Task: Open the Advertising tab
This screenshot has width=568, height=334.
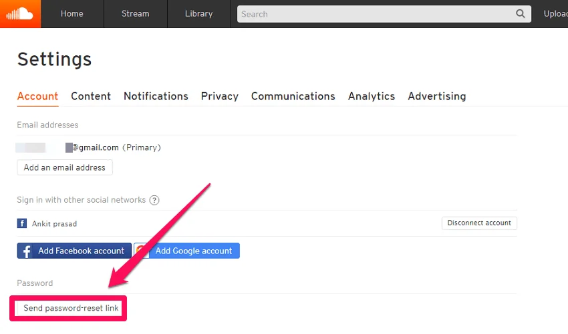Action: pyautogui.click(x=436, y=96)
